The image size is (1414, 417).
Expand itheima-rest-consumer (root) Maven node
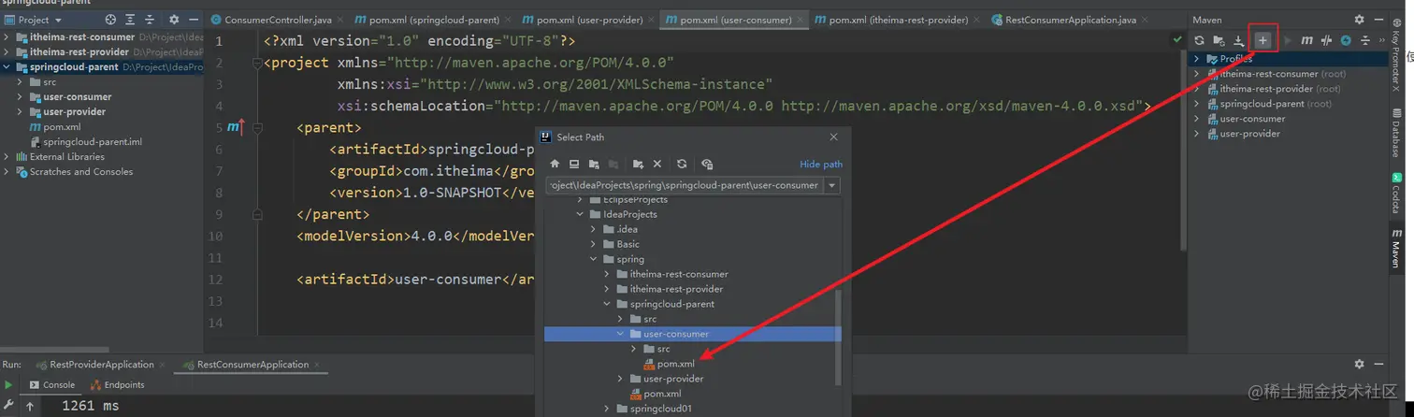coord(1197,74)
